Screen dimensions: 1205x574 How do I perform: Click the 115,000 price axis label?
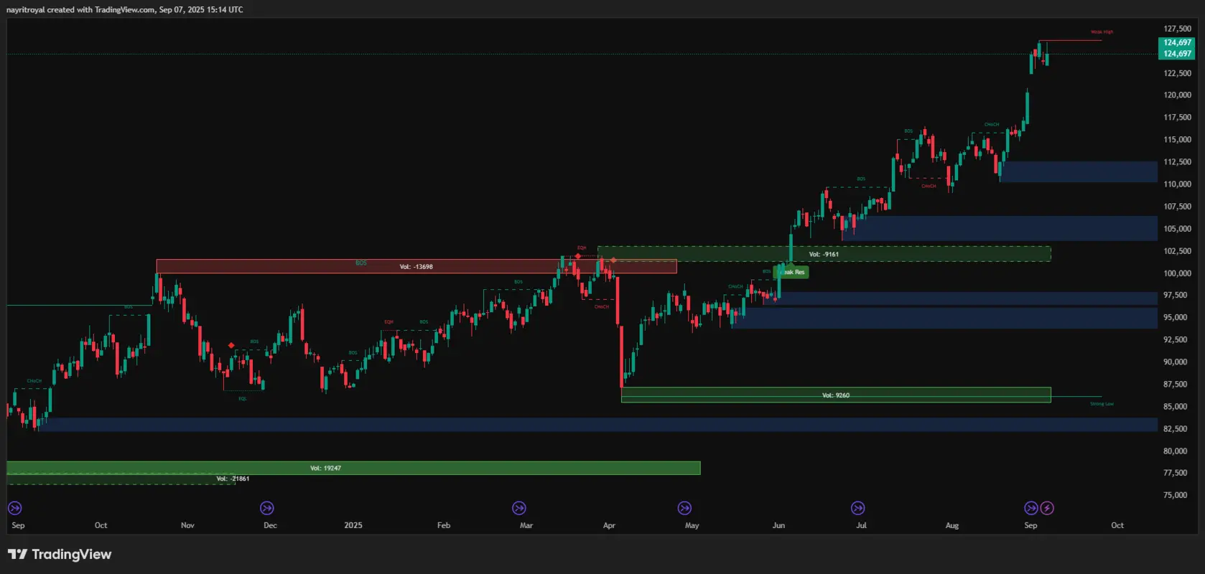[x=1177, y=139]
